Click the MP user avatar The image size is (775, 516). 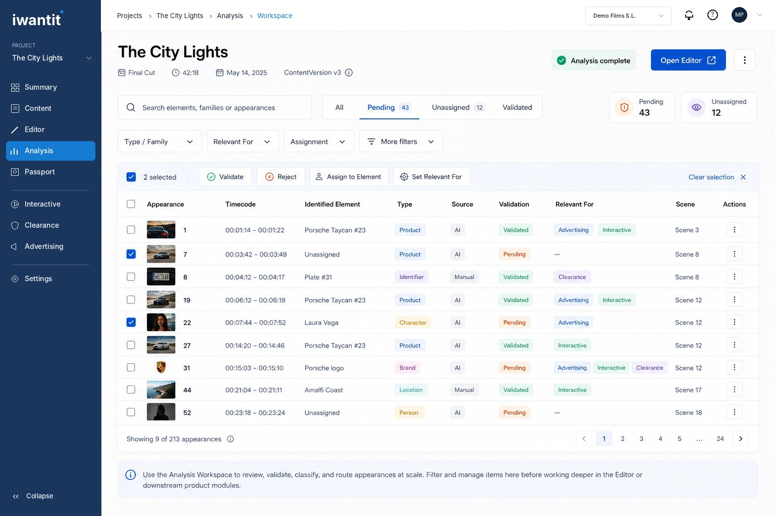pos(739,15)
